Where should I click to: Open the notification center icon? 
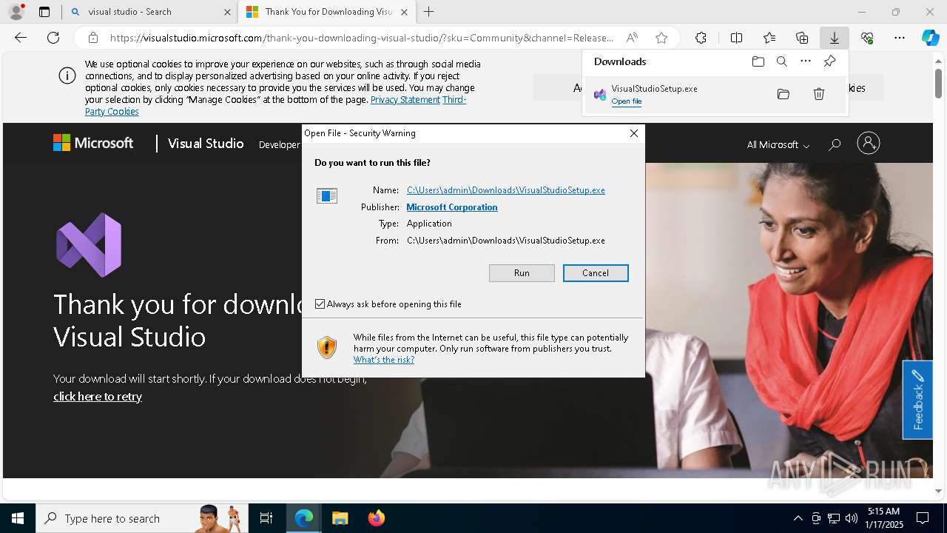tap(923, 518)
